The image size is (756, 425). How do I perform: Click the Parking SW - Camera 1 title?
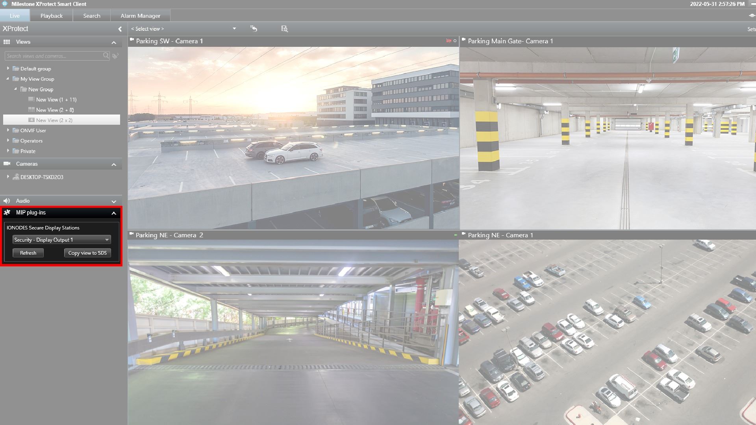click(x=169, y=41)
